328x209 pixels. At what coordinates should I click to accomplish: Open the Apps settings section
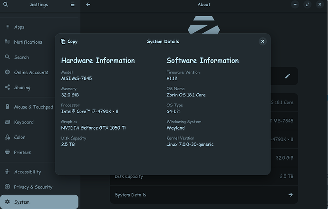click(x=39, y=27)
